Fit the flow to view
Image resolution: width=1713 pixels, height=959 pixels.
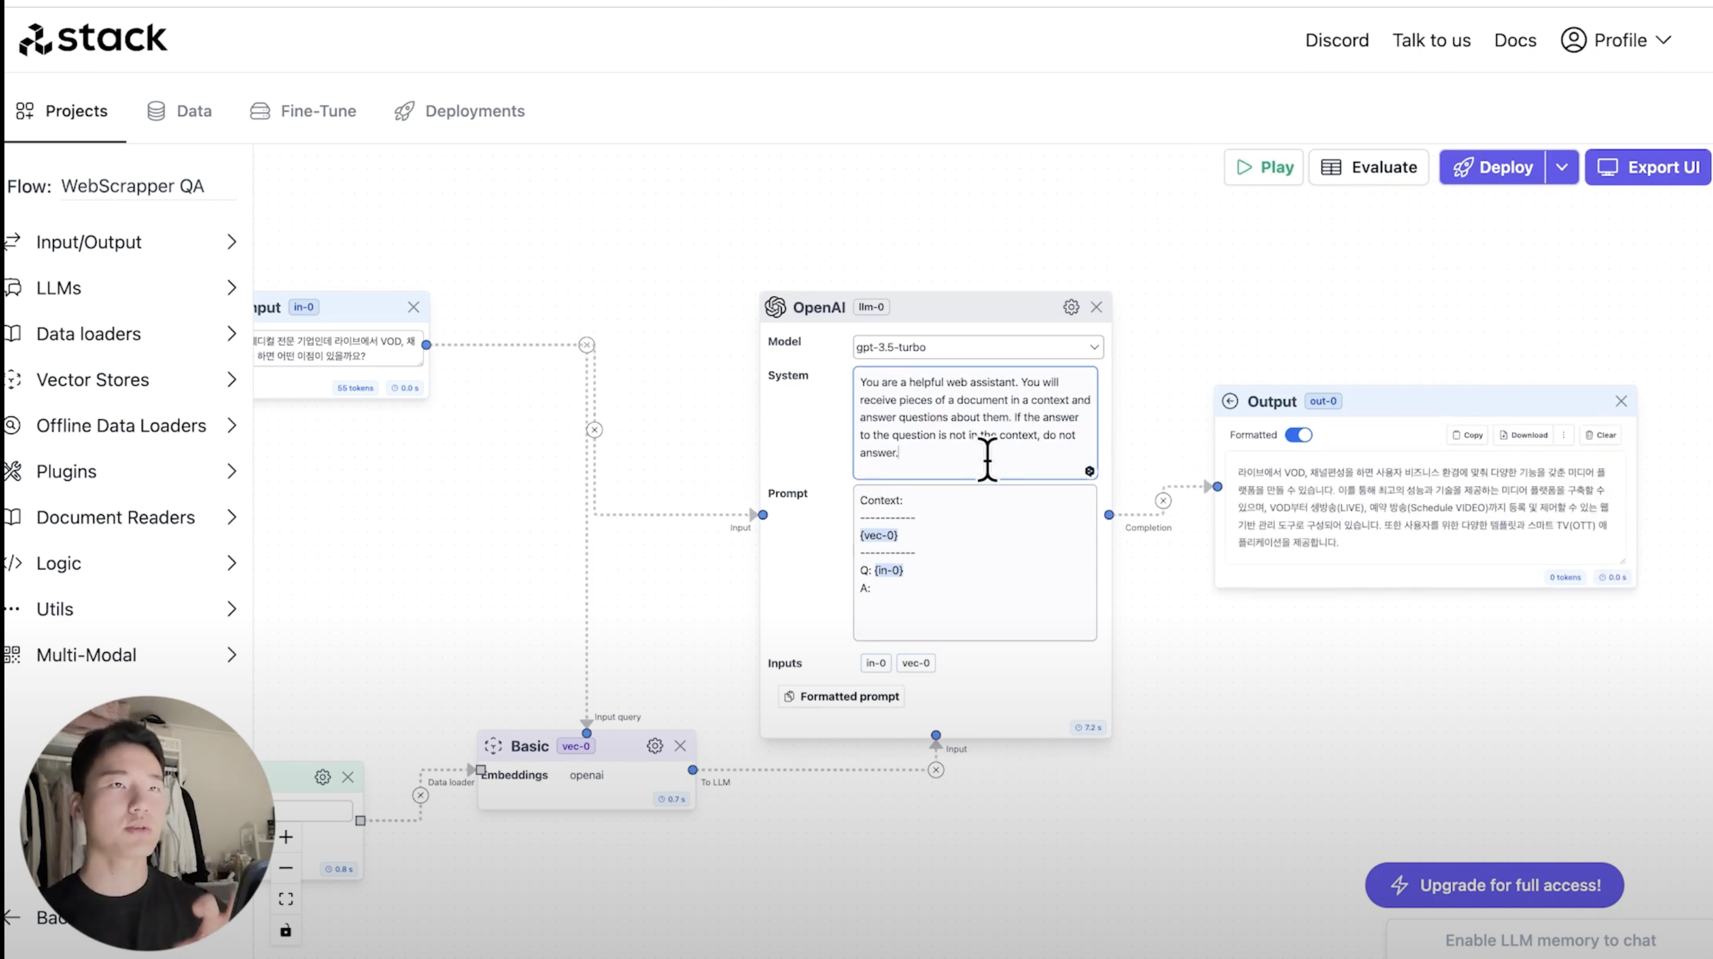[286, 899]
